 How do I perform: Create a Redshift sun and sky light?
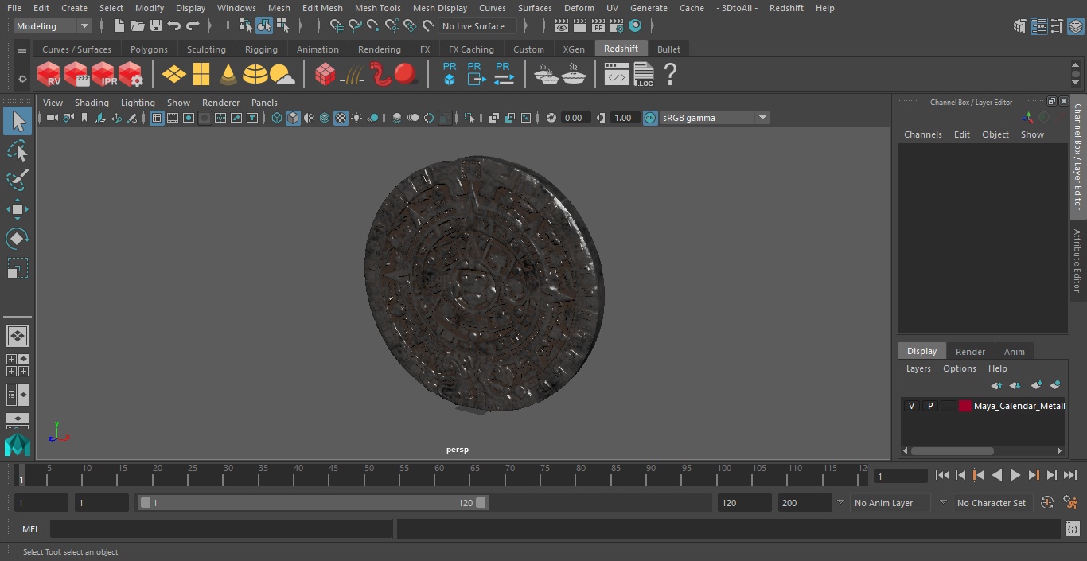click(x=282, y=75)
